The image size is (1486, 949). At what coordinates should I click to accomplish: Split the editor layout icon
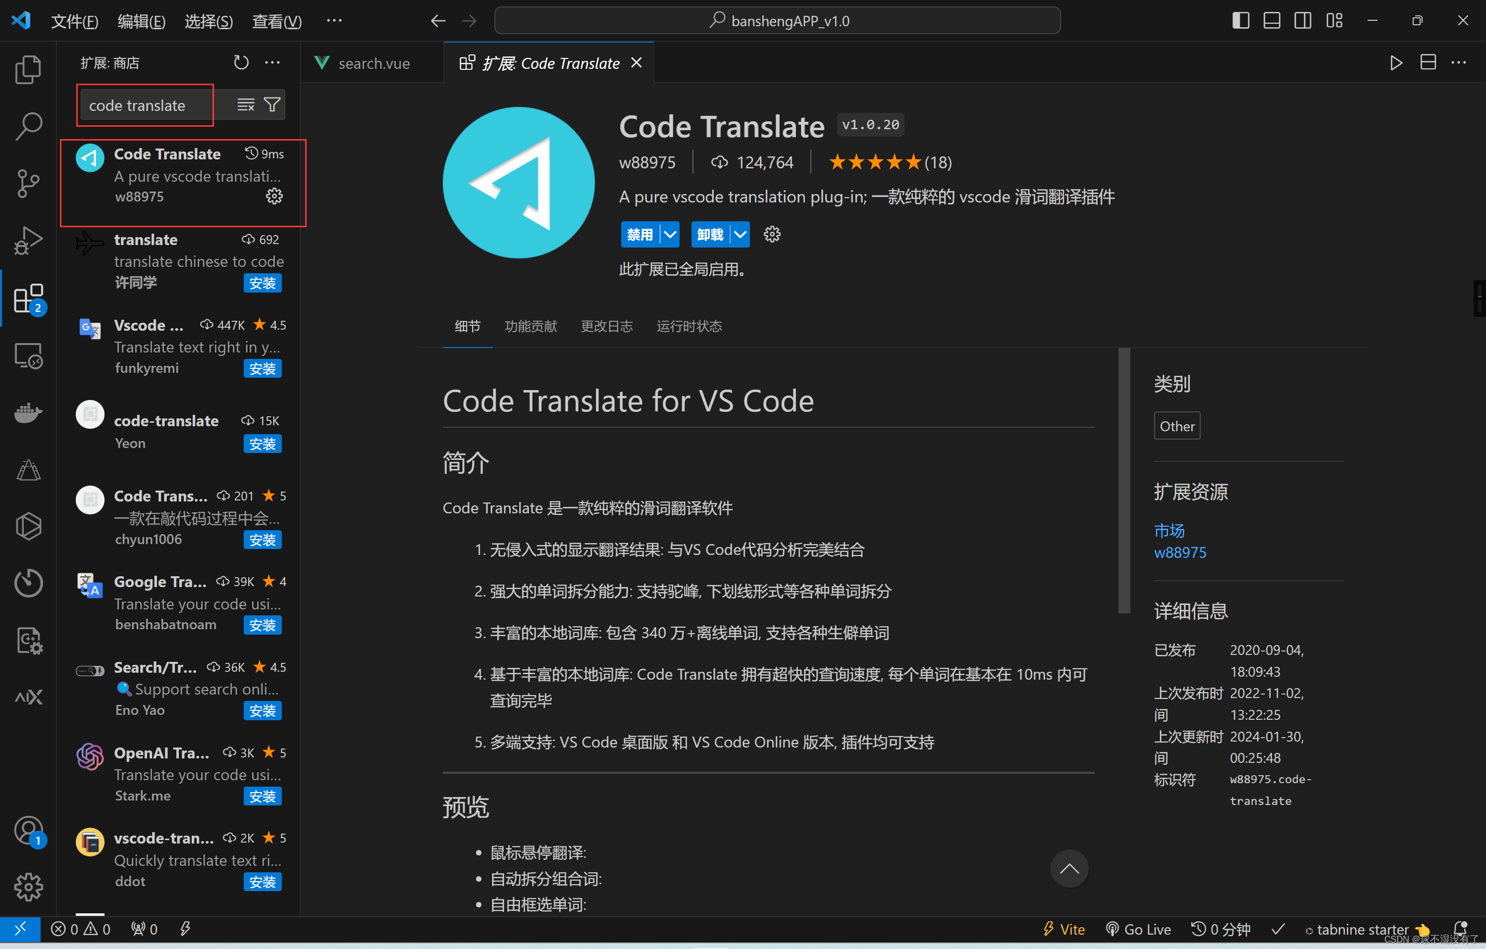1428,63
